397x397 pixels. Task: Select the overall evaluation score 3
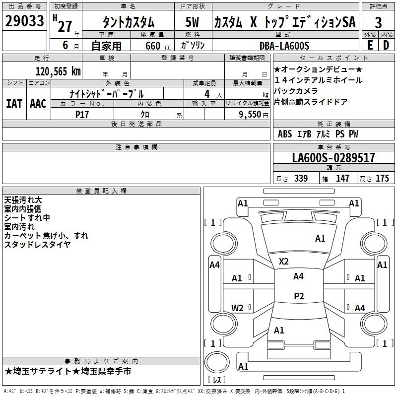pyautogui.click(x=378, y=23)
